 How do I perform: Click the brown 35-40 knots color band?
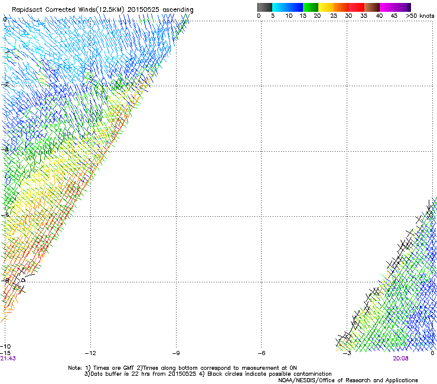click(x=372, y=7)
